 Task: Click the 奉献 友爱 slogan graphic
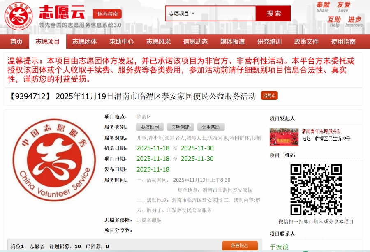(x=333, y=7)
